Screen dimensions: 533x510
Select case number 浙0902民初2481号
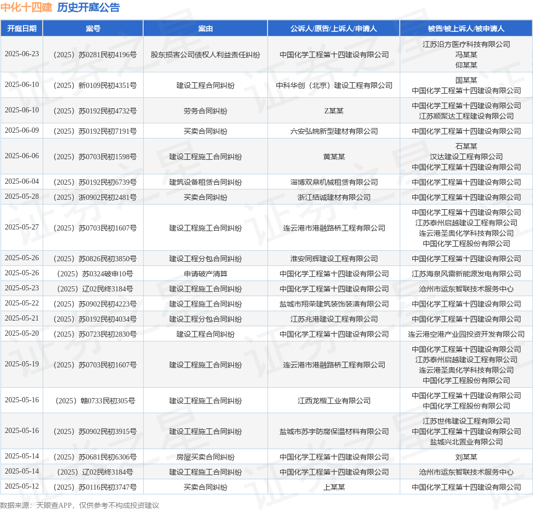coord(95,197)
